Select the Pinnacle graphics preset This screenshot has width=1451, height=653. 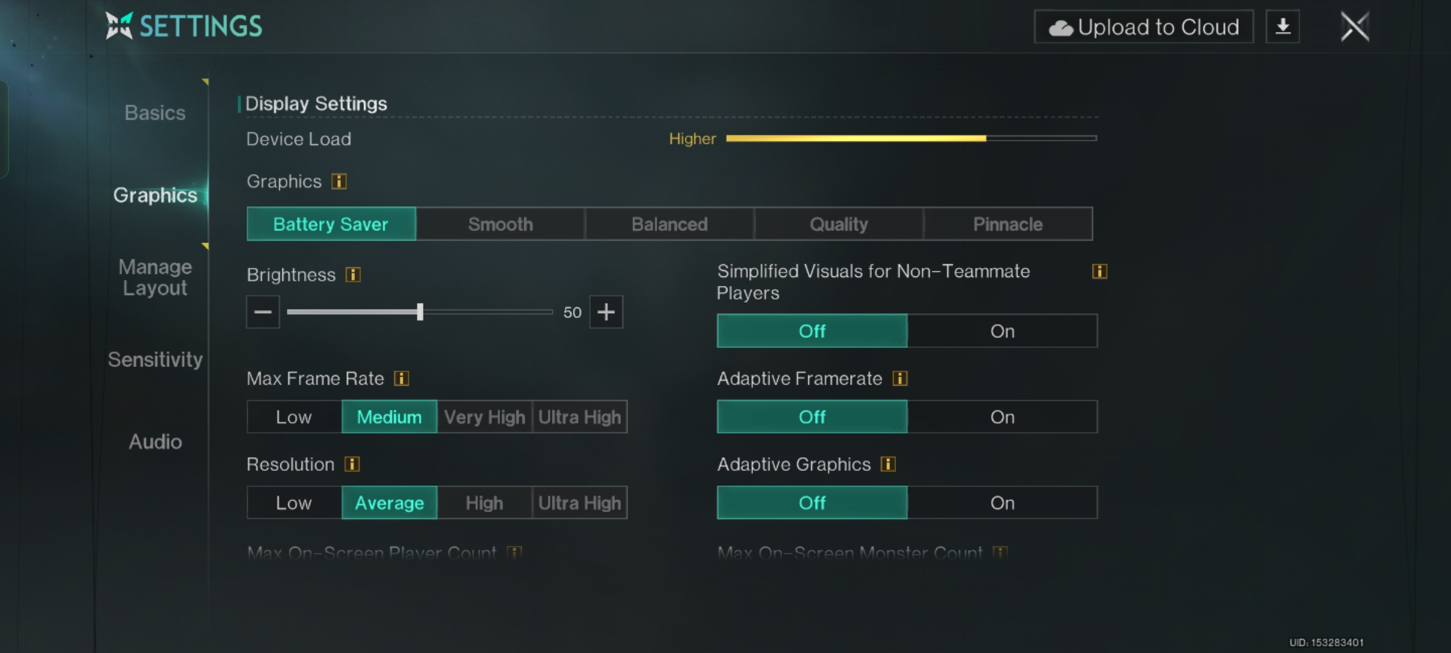tap(1007, 224)
